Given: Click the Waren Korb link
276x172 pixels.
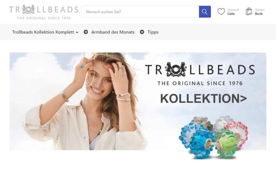Looking at the screenshot, I should click(260, 12).
